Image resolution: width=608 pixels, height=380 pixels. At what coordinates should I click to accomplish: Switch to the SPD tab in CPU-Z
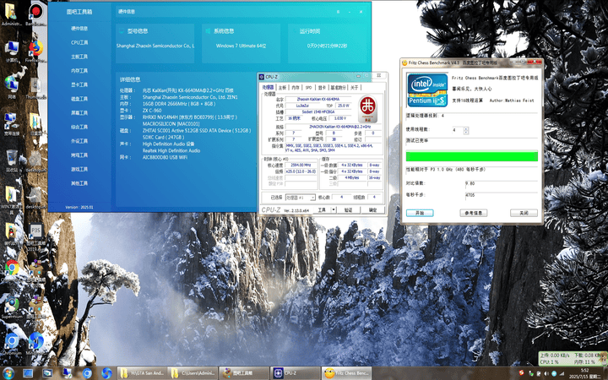[x=309, y=88]
